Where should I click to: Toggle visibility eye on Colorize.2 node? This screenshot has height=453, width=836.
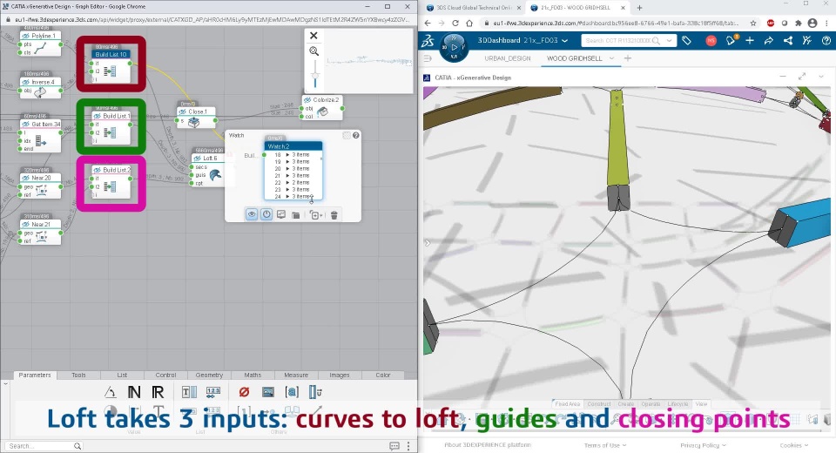(x=307, y=100)
